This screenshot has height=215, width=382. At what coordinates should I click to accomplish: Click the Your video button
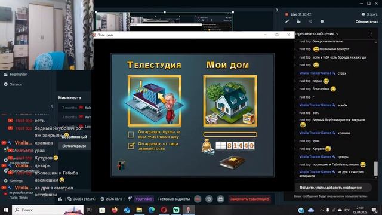point(144,199)
